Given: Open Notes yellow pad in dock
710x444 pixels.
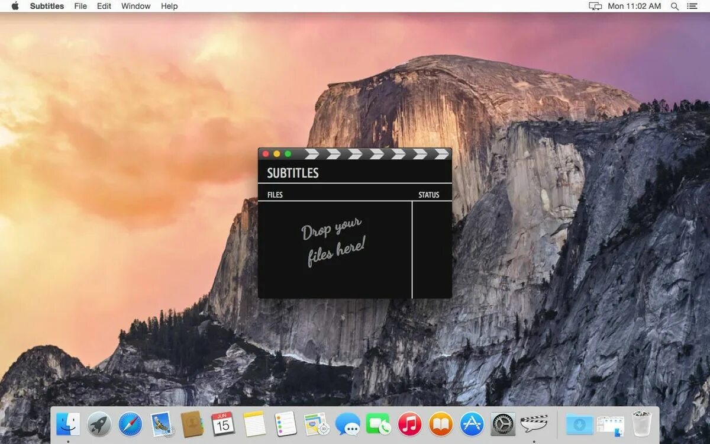Looking at the screenshot, I should click(x=254, y=424).
